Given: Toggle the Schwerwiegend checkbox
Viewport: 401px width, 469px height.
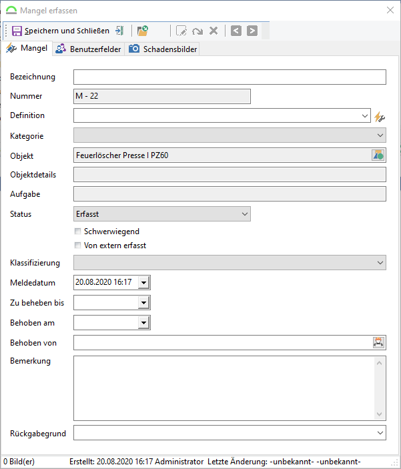Looking at the screenshot, I should [77, 231].
